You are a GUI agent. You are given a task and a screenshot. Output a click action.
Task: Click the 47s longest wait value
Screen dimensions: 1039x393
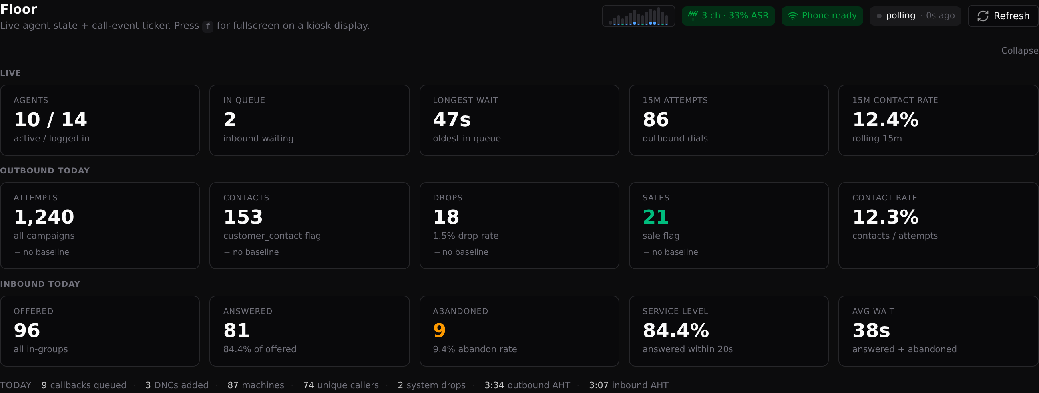(x=452, y=120)
